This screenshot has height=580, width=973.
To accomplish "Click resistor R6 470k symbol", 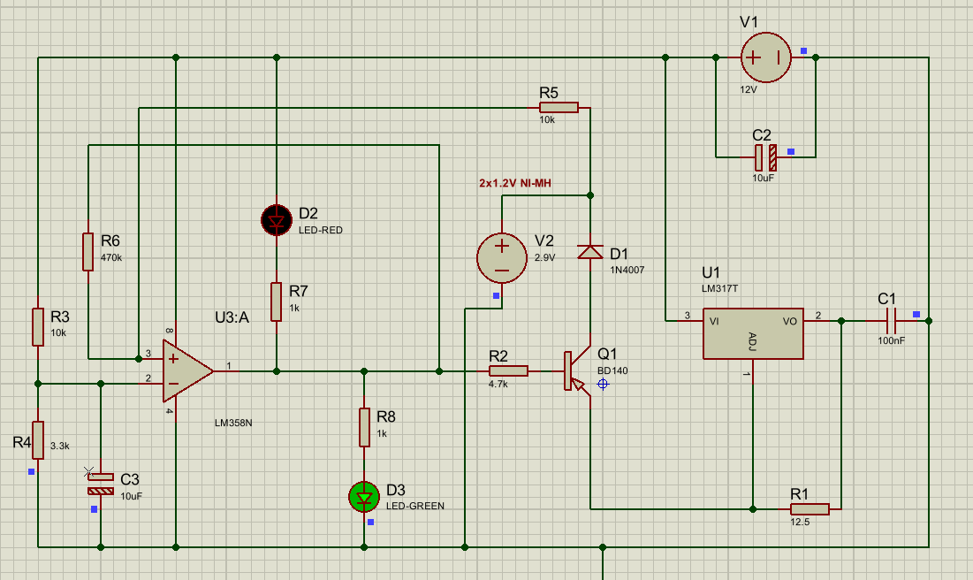I will [88, 251].
